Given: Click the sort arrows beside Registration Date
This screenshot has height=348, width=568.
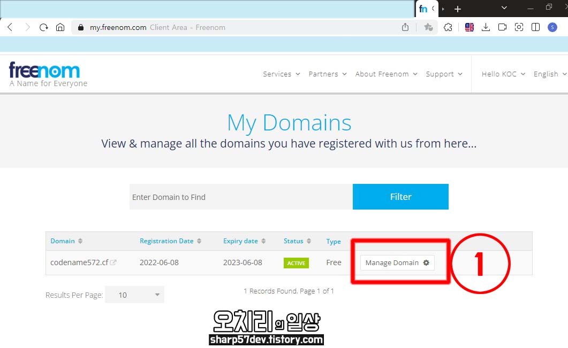Looking at the screenshot, I should 199,241.
